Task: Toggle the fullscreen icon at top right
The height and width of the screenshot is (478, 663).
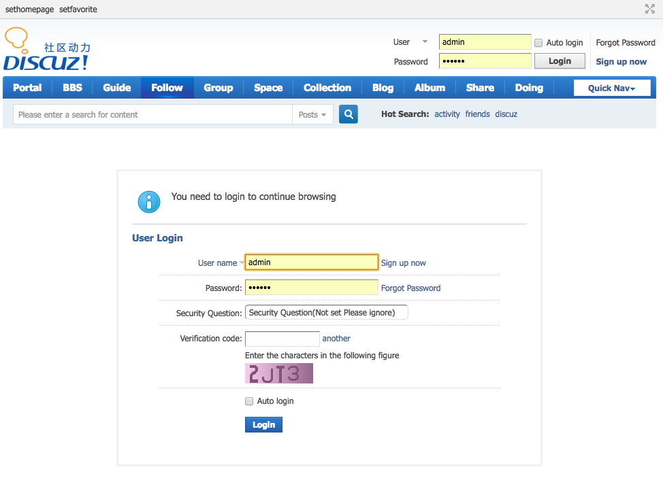Action: point(649,9)
